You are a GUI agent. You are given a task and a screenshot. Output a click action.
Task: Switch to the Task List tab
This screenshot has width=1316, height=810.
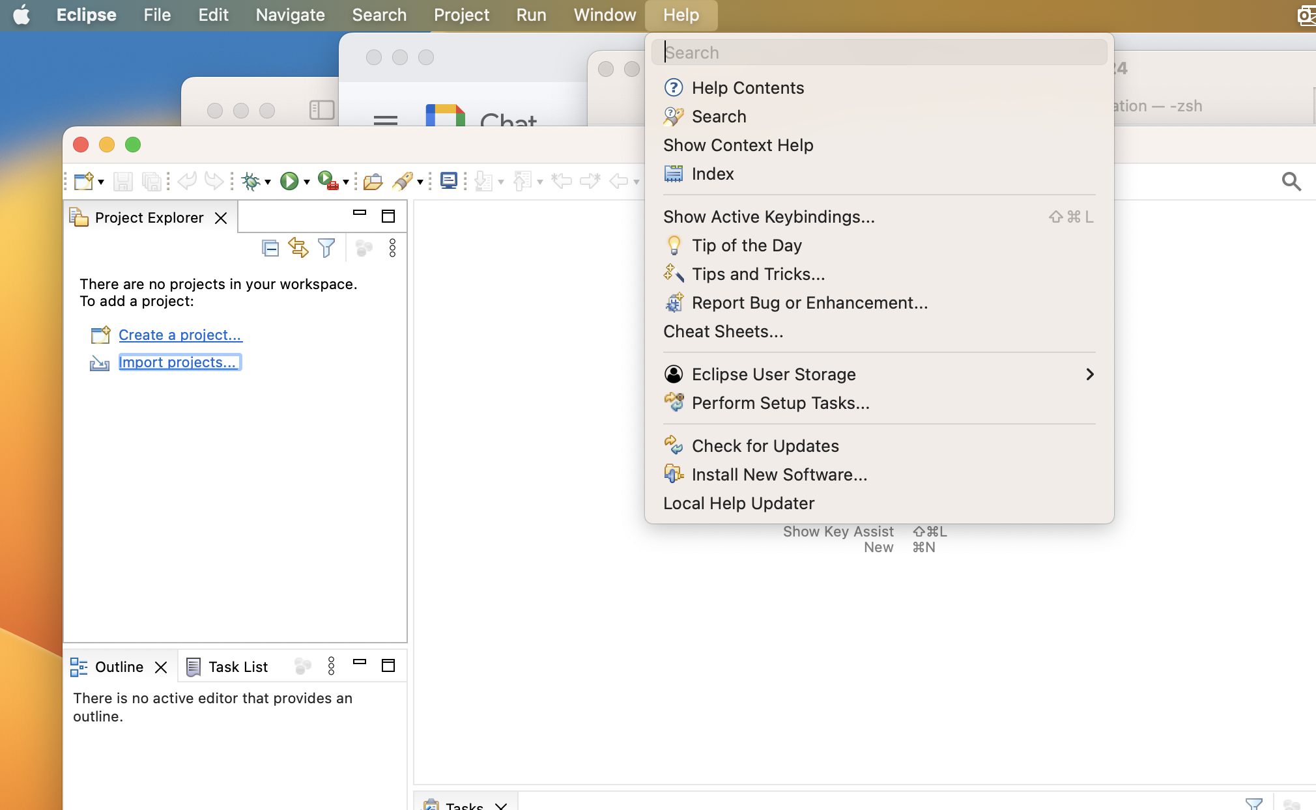tap(227, 667)
